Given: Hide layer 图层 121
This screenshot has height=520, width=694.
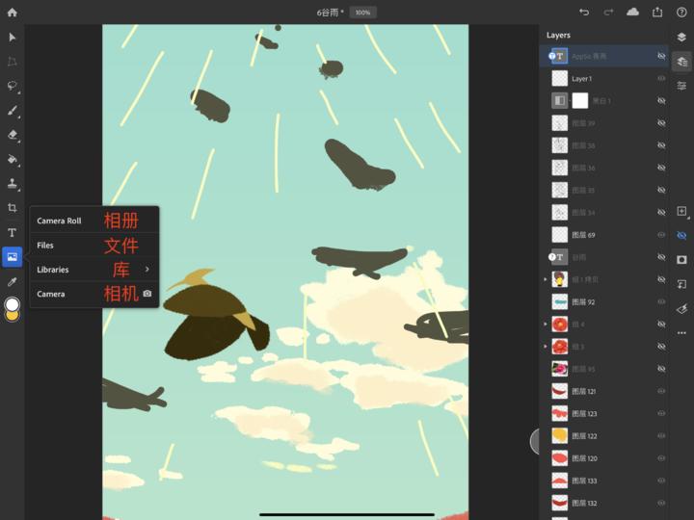Looking at the screenshot, I should click(x=661, y=391).
